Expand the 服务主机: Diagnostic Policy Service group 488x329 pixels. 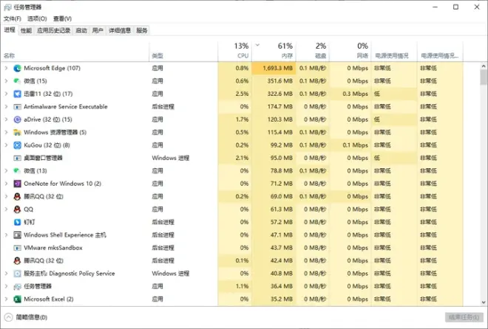coord(6,274)
